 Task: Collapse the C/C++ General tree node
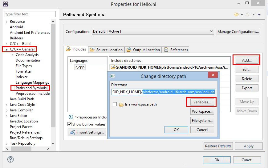pyautogui.click(x=6, y=49)
